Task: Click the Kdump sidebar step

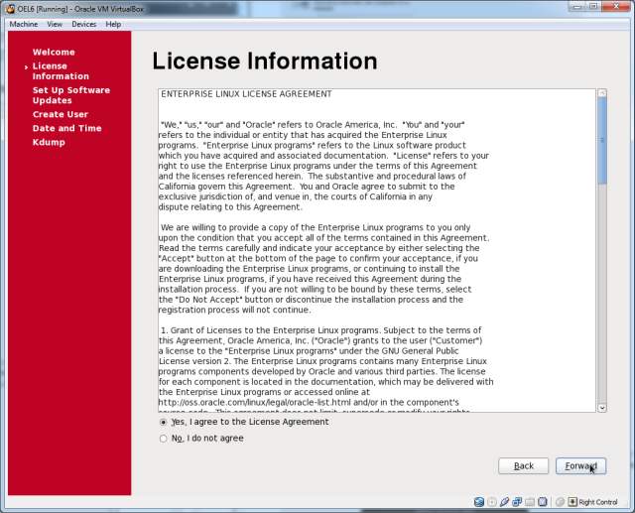Action: point(49,143)
